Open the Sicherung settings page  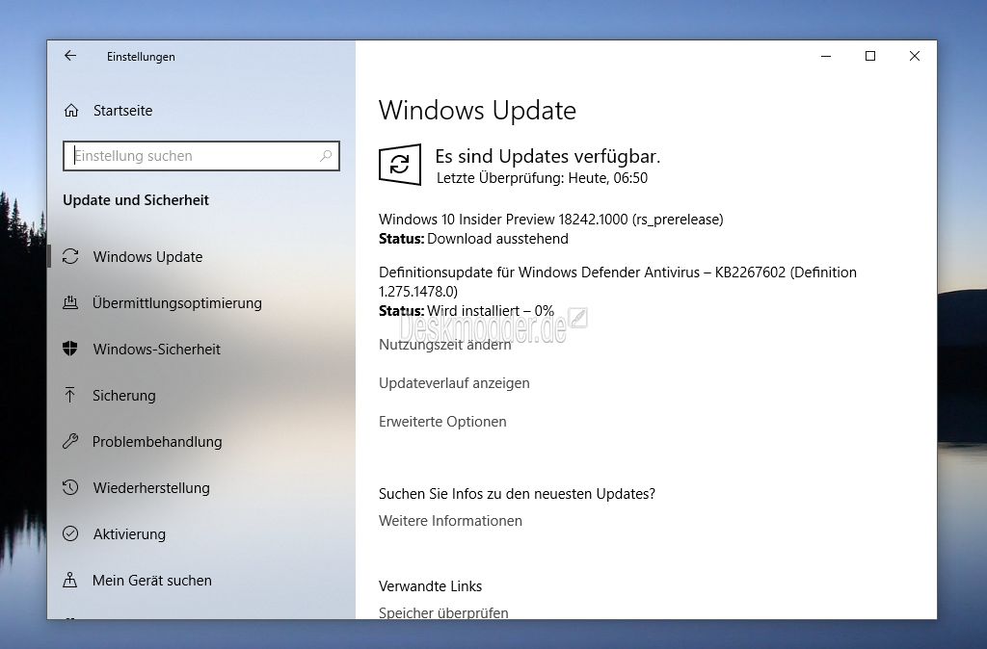(x=124, y=396)
